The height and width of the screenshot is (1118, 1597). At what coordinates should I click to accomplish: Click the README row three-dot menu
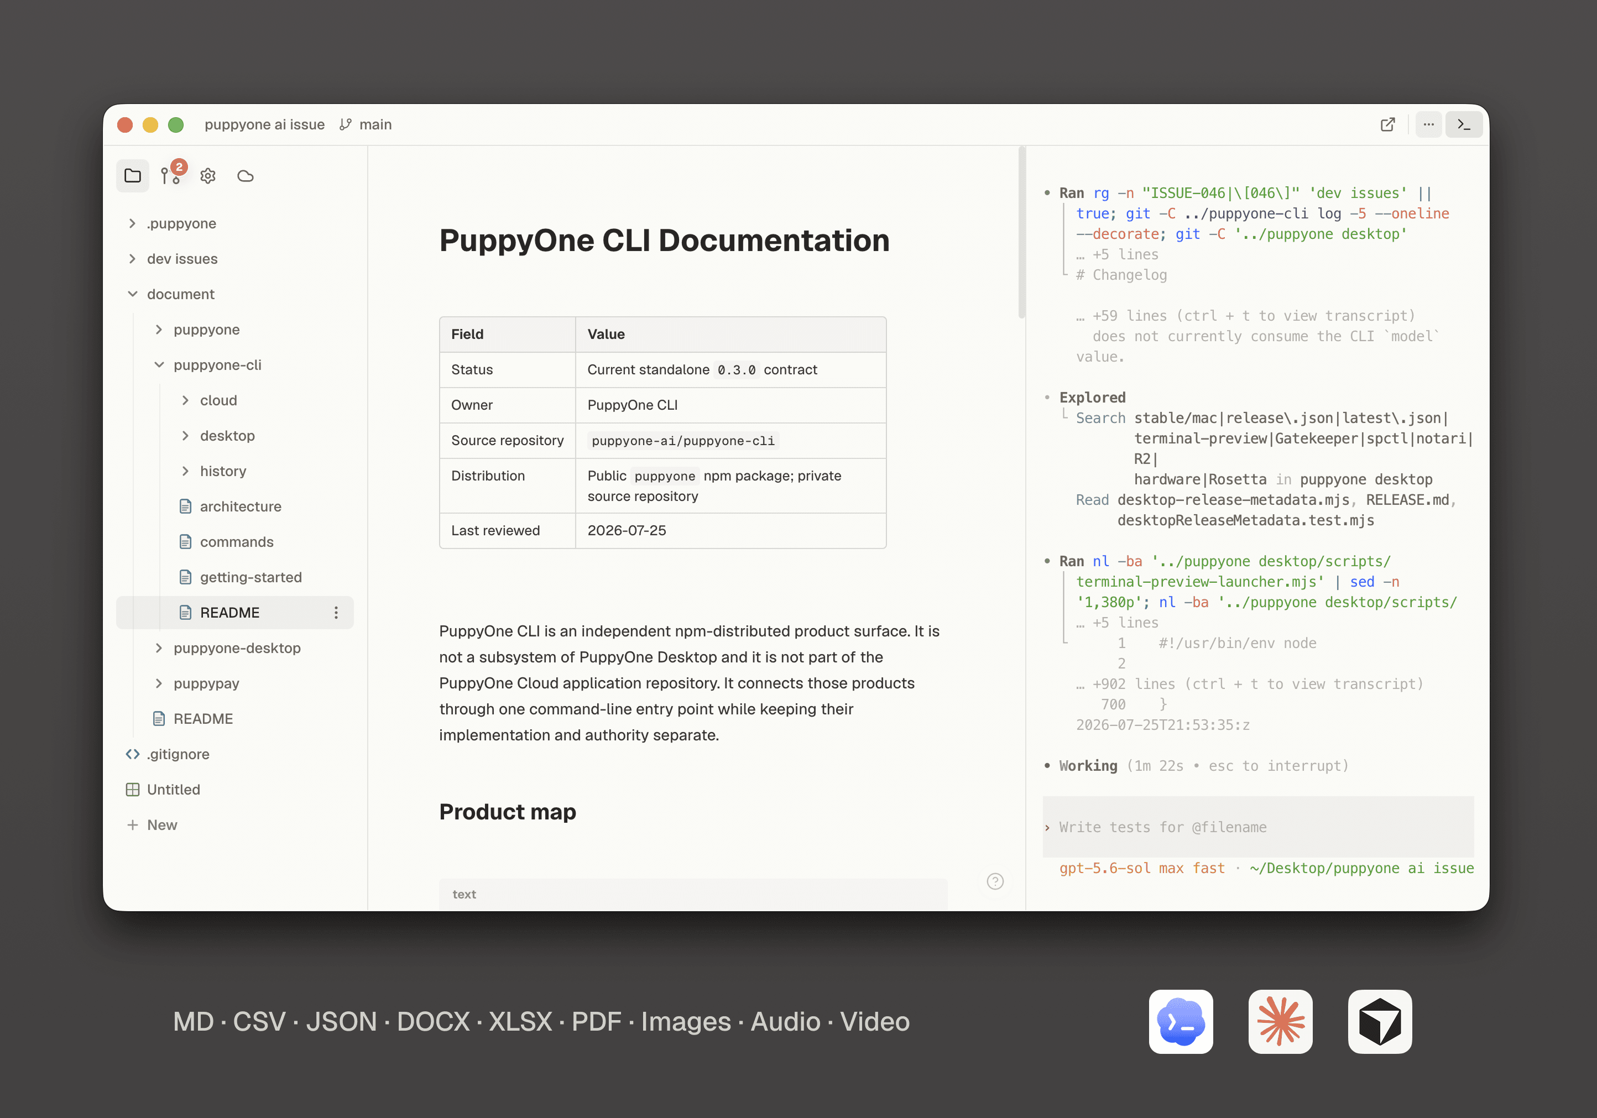tap(336, 613)
